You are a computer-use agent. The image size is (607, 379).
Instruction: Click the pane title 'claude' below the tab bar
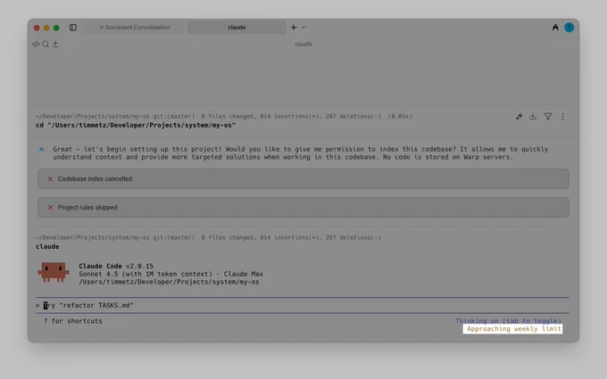pos(303,44)
